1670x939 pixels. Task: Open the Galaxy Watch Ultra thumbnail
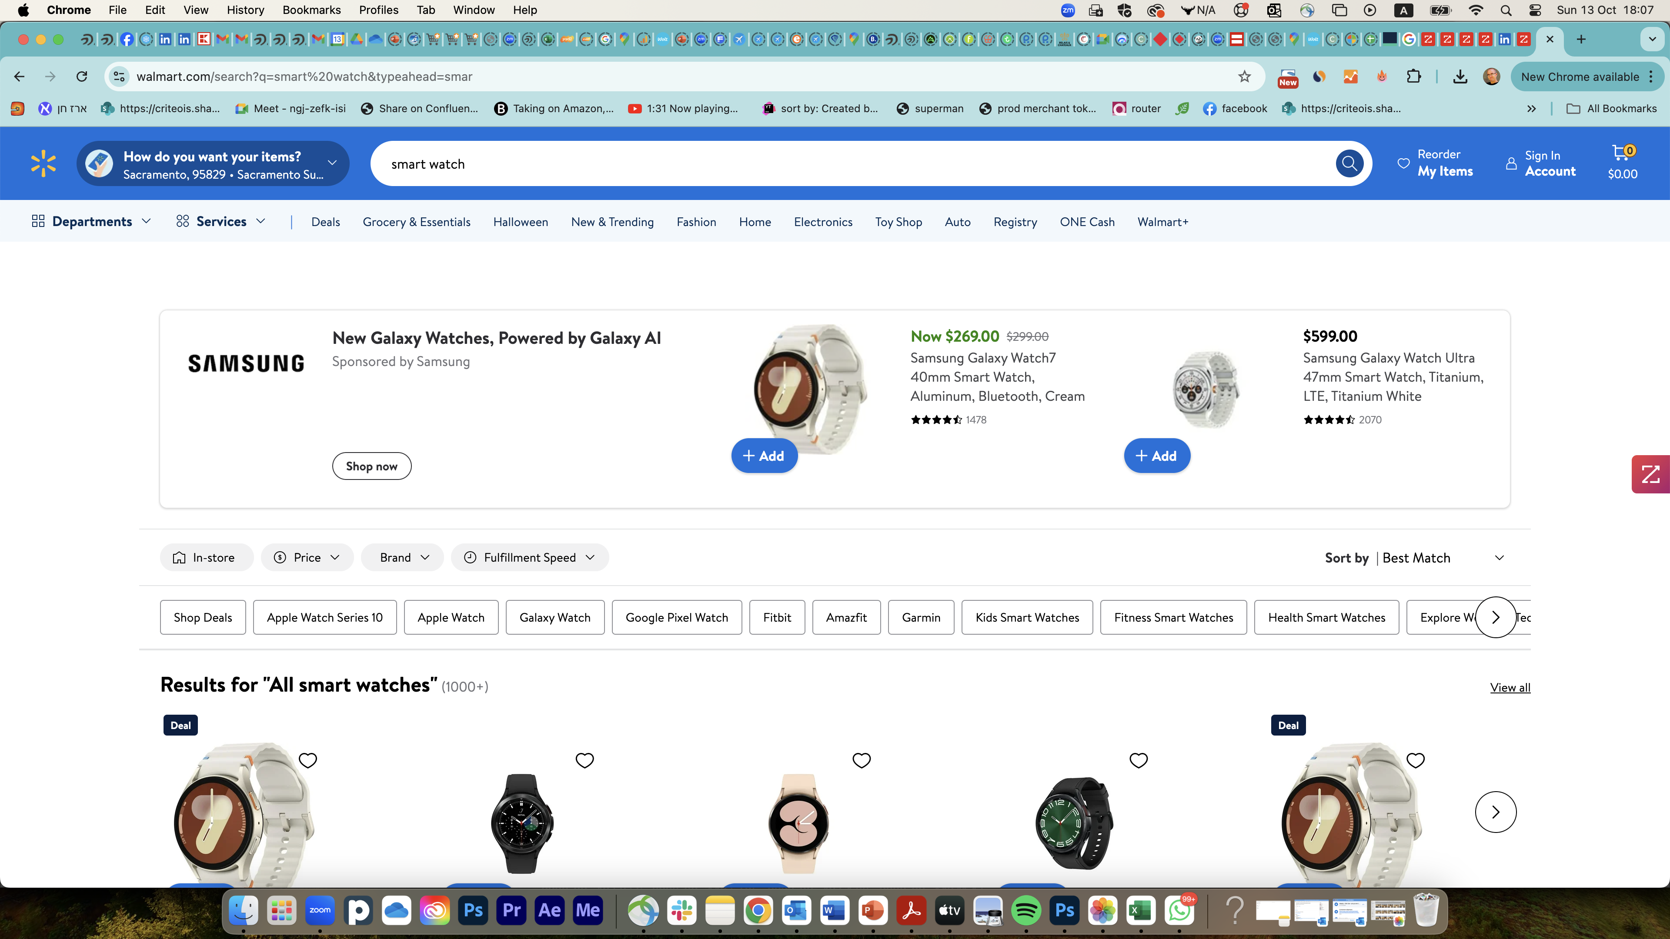click(x=1206, y=389)
